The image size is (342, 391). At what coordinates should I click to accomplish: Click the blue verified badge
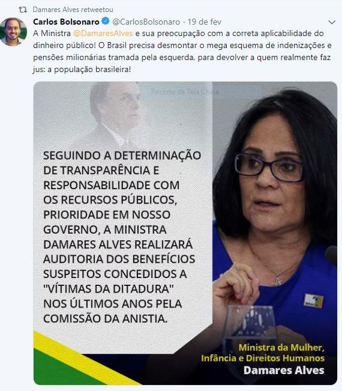[x=106, y=21]
